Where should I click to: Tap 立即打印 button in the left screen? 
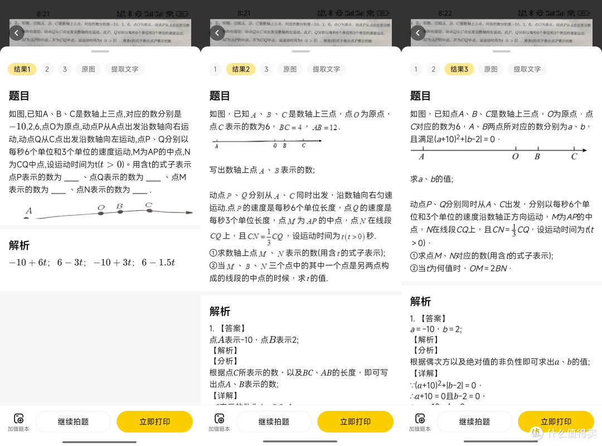155,421
